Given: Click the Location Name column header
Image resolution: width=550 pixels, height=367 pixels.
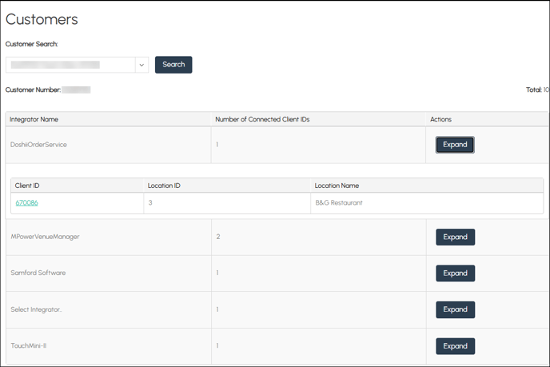Looking at the screenshot, I should (x=337, y=185).
